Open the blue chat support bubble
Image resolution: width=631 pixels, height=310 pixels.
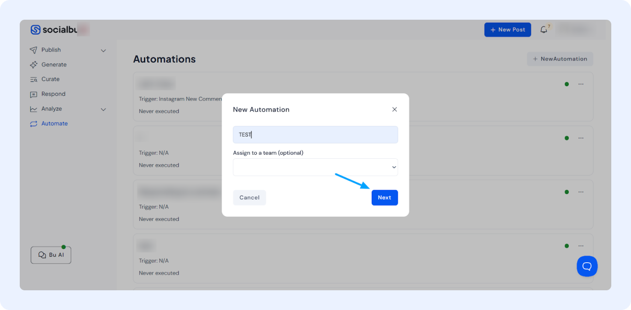pos(587,266)
